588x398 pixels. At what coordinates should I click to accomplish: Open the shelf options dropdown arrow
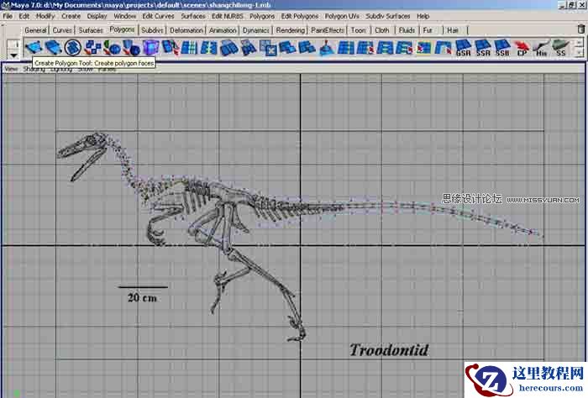click(x=13, y=55)
